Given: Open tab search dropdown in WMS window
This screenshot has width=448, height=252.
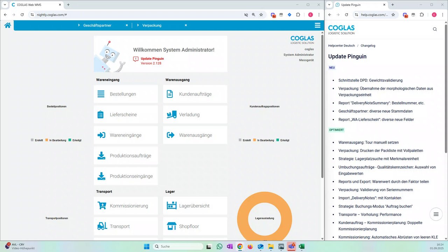Looking at the screenshot, I should point(5,5).
